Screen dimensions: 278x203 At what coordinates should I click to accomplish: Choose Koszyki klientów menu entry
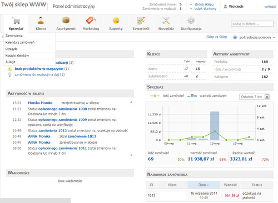tap(17, 55)
